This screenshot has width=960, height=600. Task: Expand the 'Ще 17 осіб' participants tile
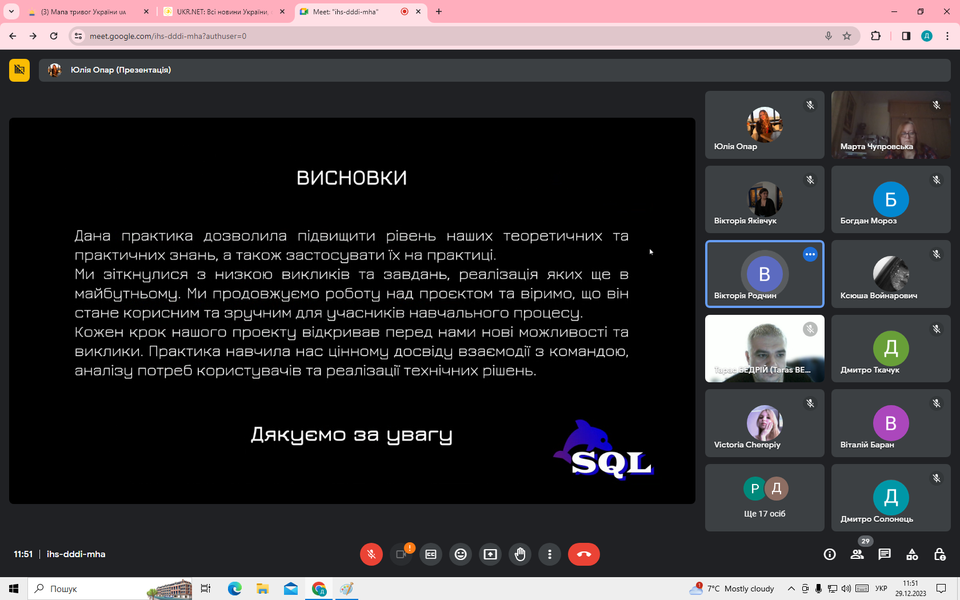click(765, 498)
